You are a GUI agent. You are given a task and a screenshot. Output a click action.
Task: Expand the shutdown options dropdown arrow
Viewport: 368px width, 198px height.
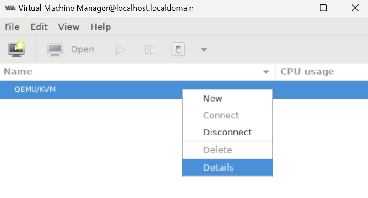coord(204,49)
